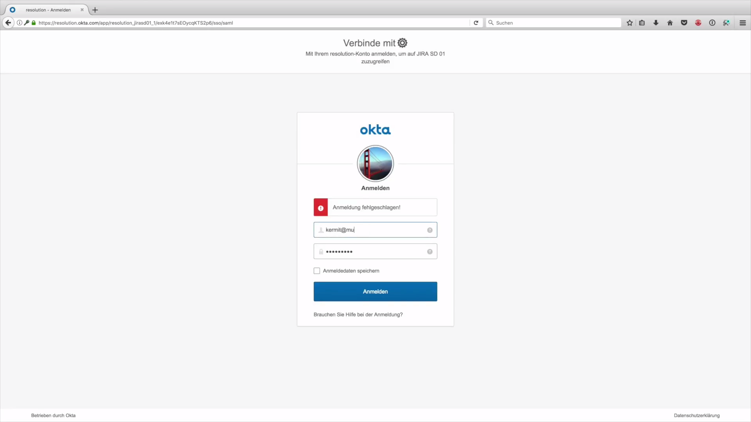The image size is (751, 422).
Task: Click the Verbinde mit heading text
Action: point(369,43)
